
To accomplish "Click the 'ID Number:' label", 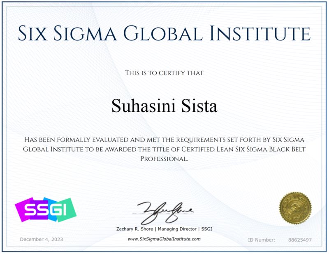I will tap(262, 240).
